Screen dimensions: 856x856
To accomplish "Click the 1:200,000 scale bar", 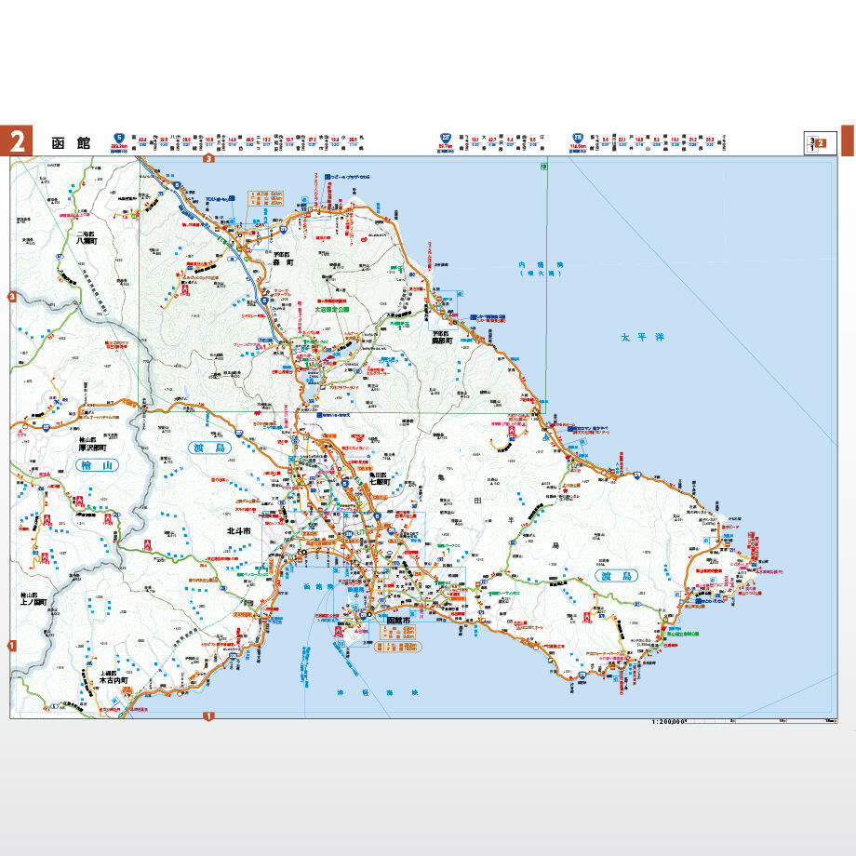I will tap(744, 722).
